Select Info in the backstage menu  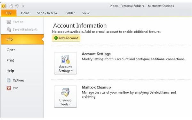click(x=22, y=39)
